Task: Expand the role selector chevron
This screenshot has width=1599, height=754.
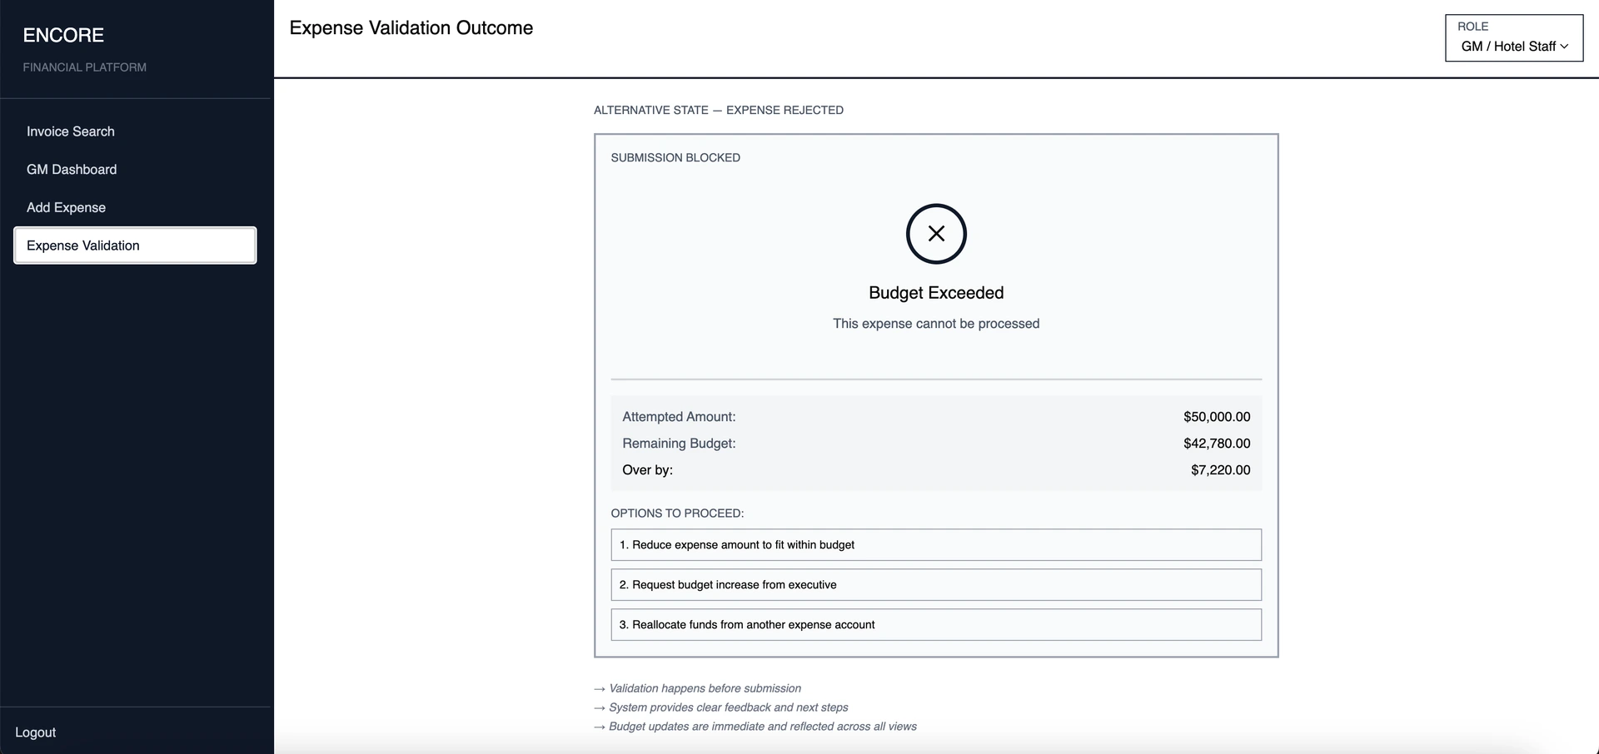Action: pyautogui.click(x=1564, y=47)
